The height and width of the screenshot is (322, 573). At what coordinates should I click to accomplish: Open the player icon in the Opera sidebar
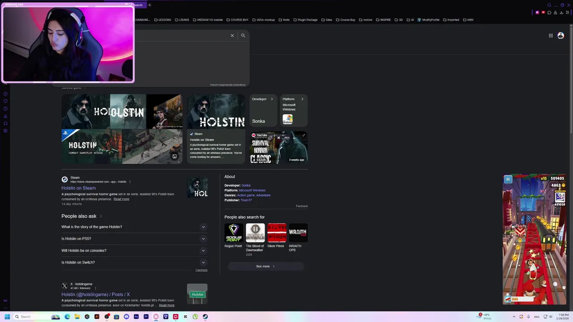5,93
